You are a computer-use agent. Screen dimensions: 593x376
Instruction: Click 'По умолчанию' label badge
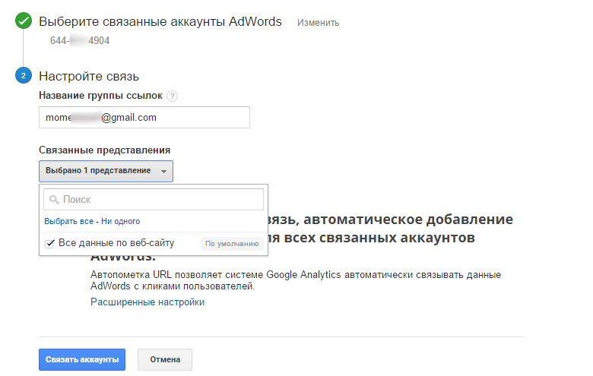point(232,244)
